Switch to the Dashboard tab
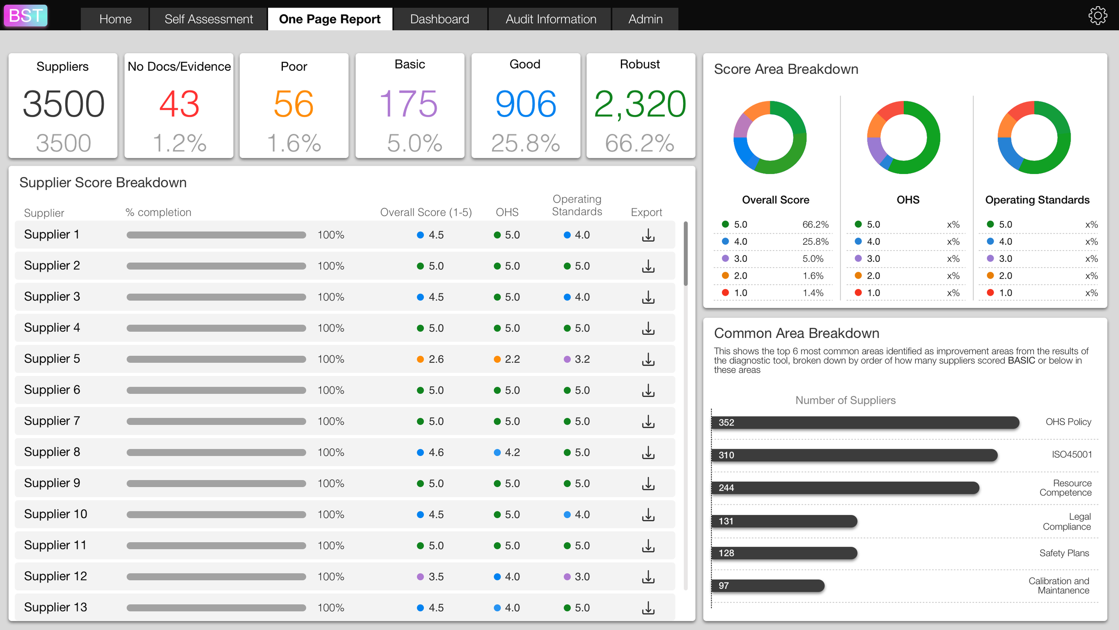1119x630 pixels. pyautogui.click(x=440, y=19)
